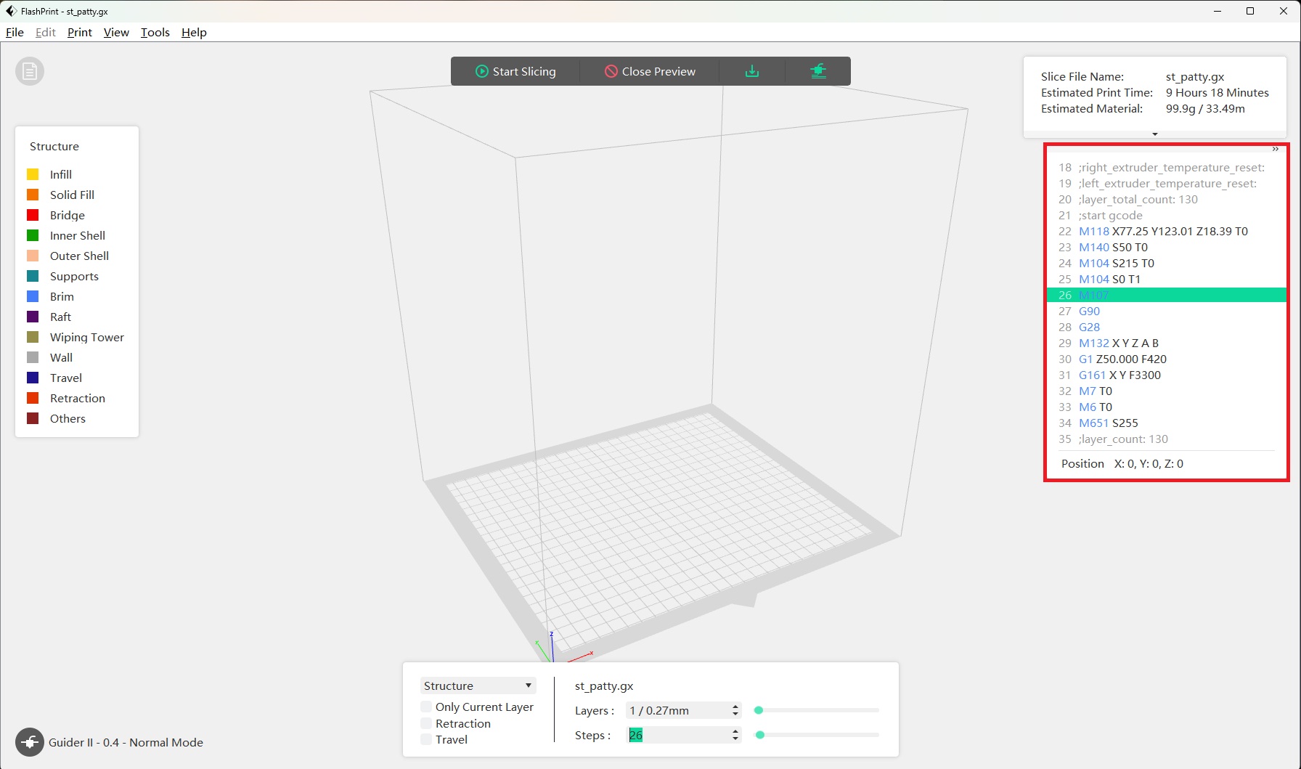Image resolution: width=1301 pixels, height=769 pixels.
Task: Collapse the gcode panel with double-chevron icon
Action: [1275, 150]
